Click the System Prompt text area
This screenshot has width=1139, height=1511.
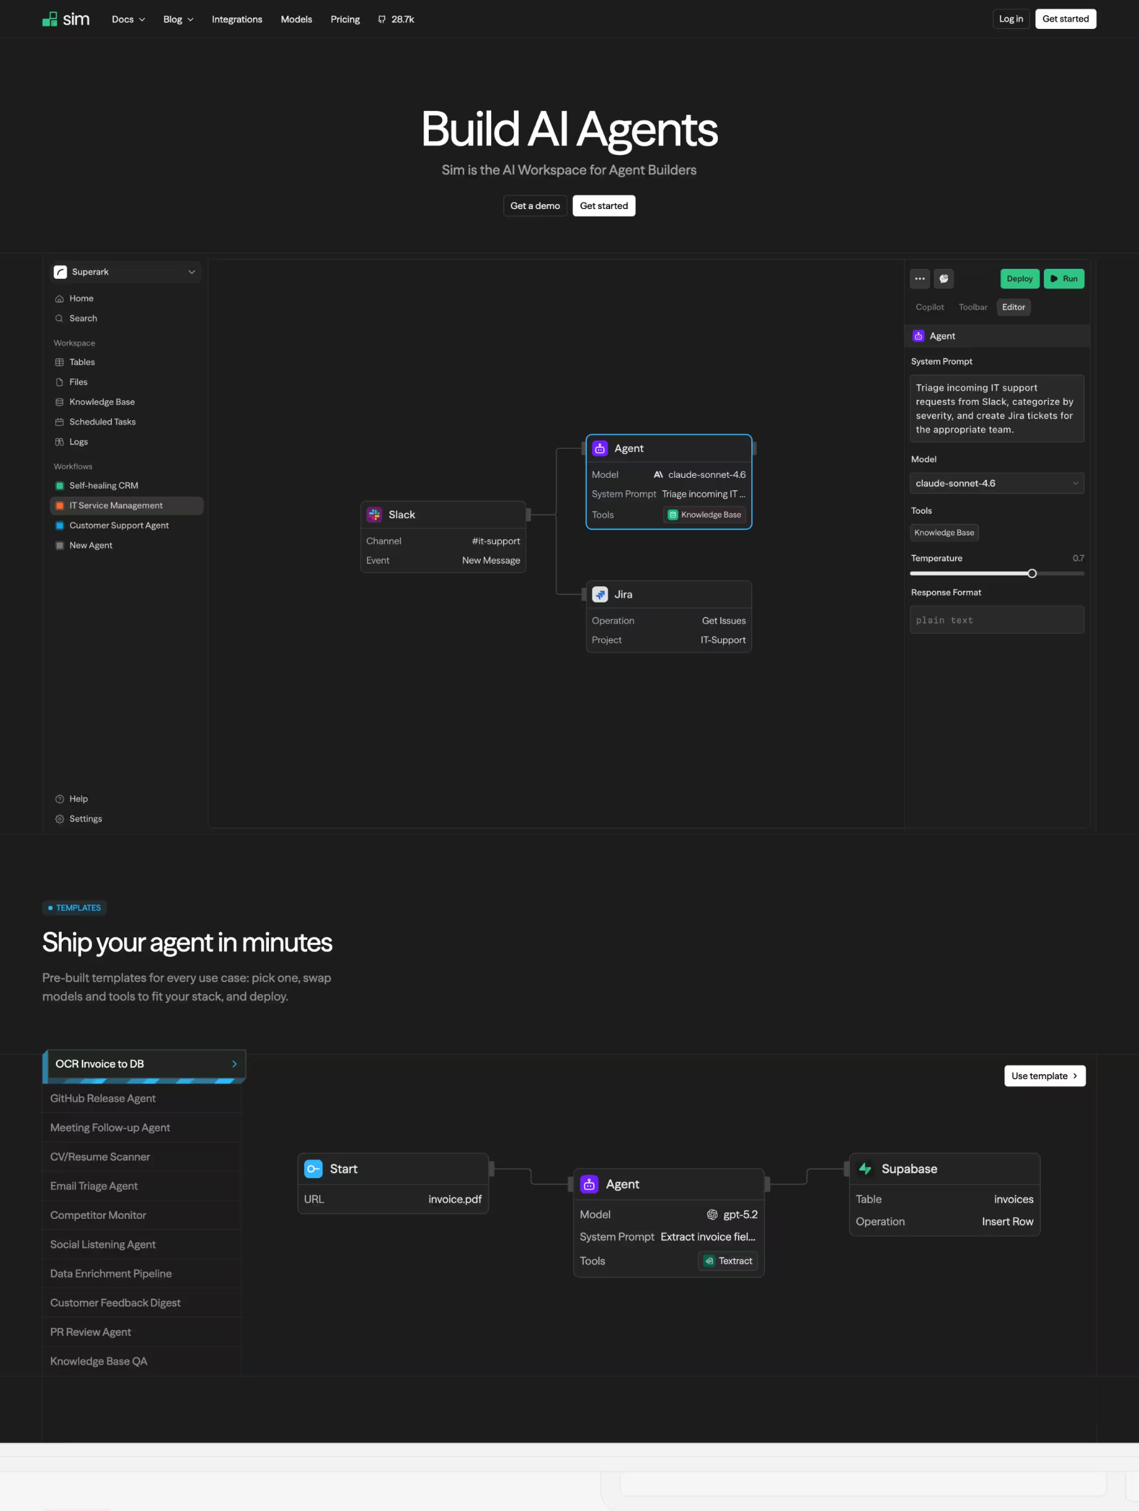[x=997, y=409]
